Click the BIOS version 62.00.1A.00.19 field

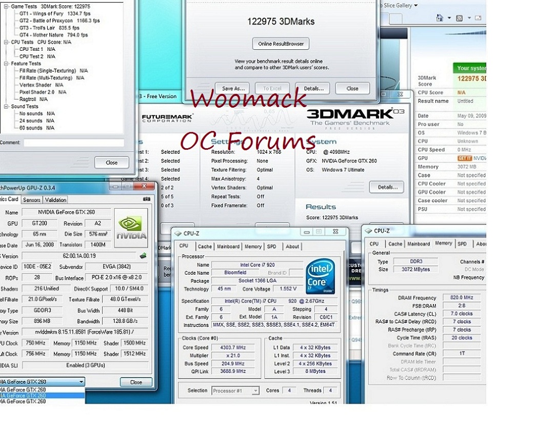tap(79, 256)
